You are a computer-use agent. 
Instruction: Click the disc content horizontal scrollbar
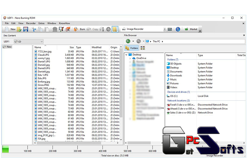click(x=69, y=143)
